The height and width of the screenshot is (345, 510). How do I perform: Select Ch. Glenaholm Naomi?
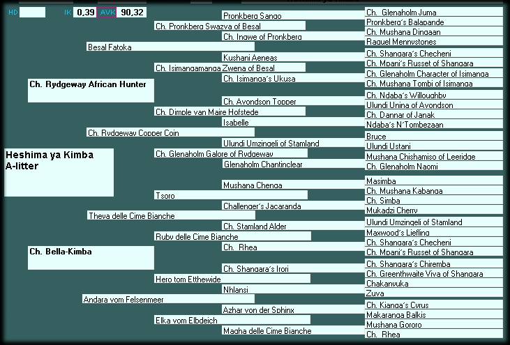pos(434,166)
